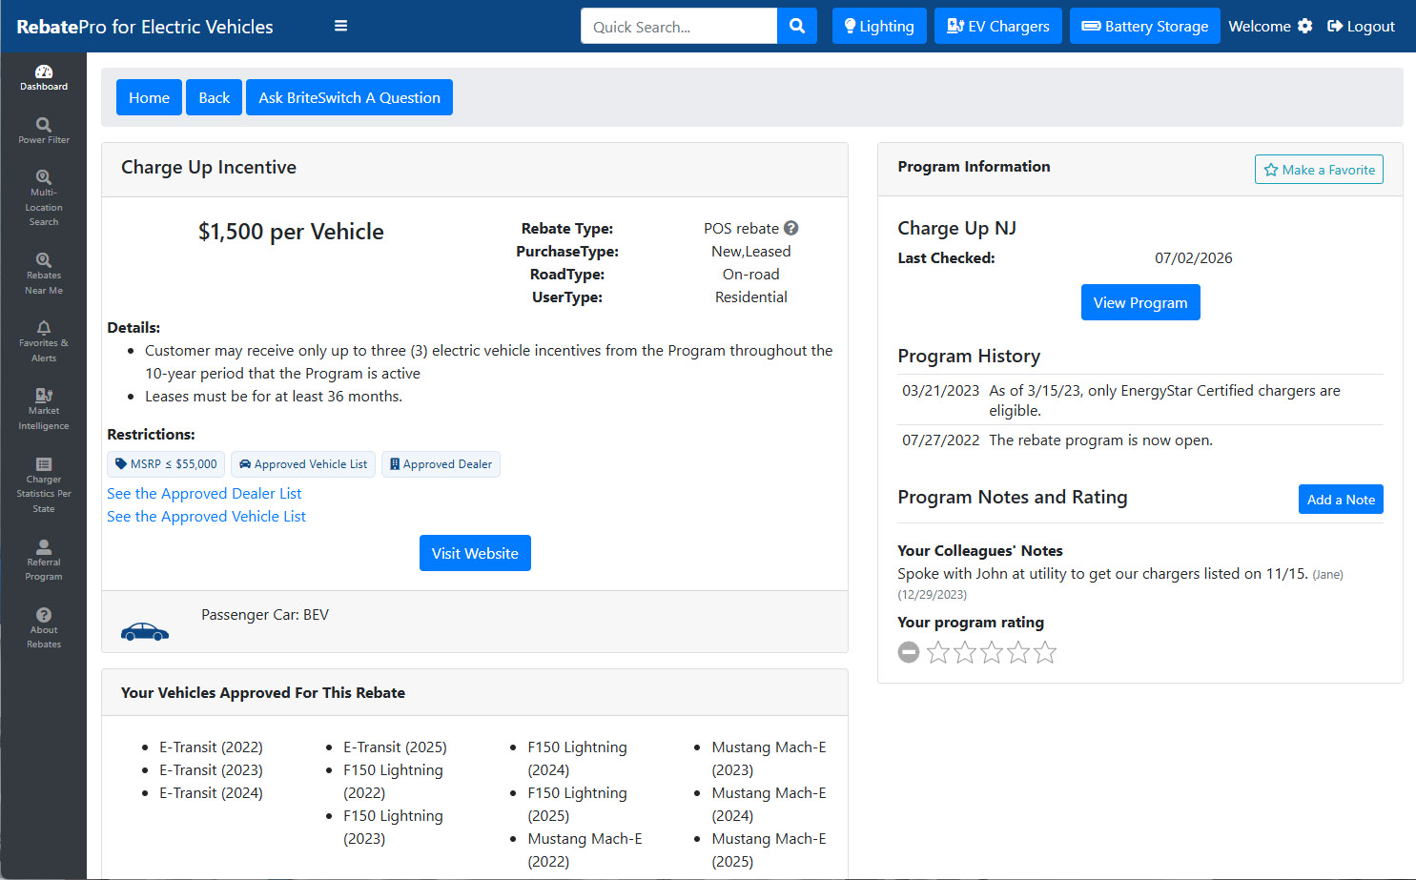1416x880 pixels.
Task: Open Referral Program sidebar item
Action: (44, 561)
